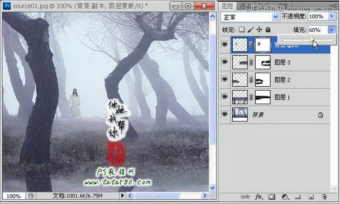Select the 背景 layer thumbnail
This screenshot has height=204, width=340.
click(x=240, y=114)
